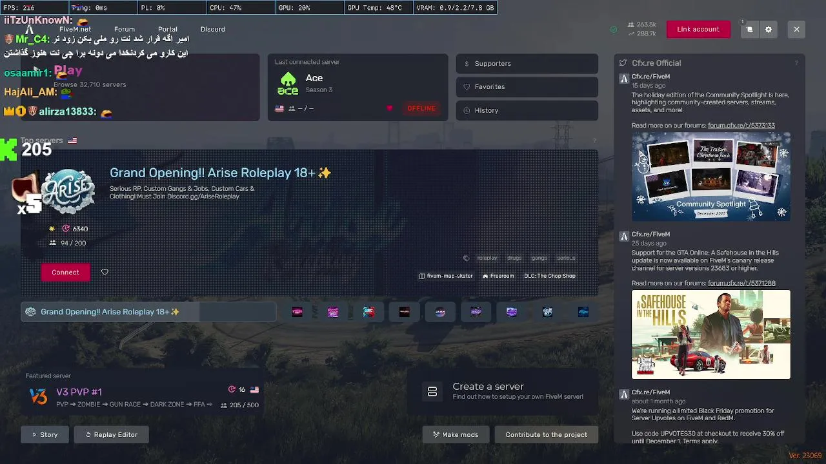Click the OFFLINE status label
Viewport: 826px width, 464px height.
[x=421, y=108]
